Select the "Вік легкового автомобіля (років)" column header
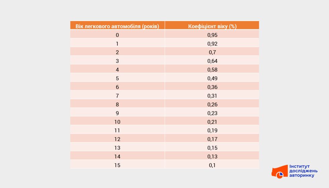329x188 pixels. 117,26
